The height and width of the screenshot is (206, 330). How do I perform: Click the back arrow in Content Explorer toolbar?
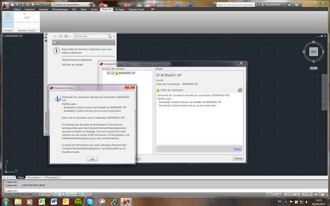pos(55,36)
